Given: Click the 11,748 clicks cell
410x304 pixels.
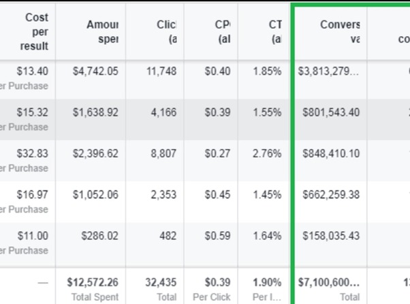Looking at the screenshot, I should [x=163, y=71].
